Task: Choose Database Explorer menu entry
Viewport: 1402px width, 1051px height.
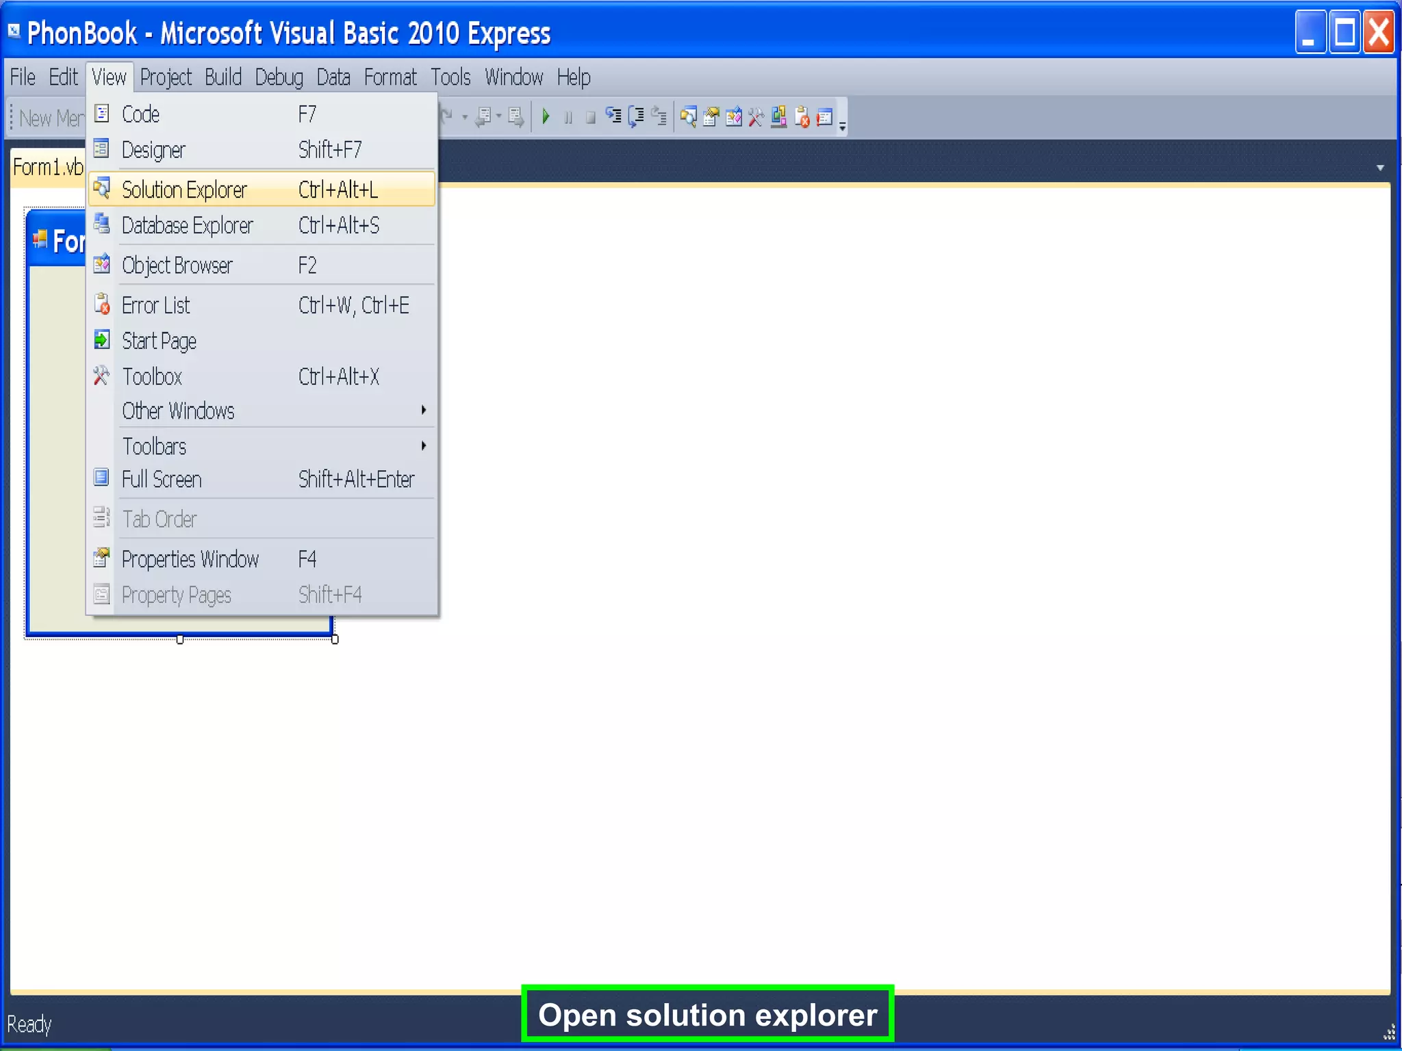Action: point(187,225)
